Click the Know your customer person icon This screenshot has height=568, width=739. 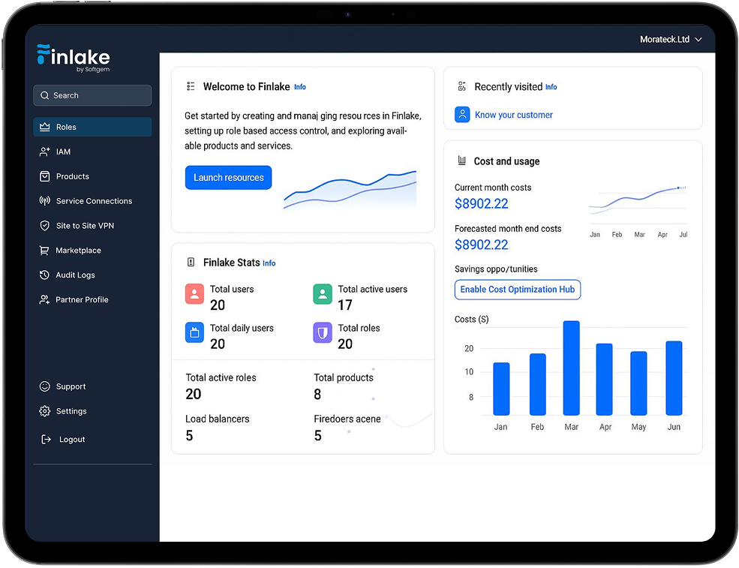point(462,115)
